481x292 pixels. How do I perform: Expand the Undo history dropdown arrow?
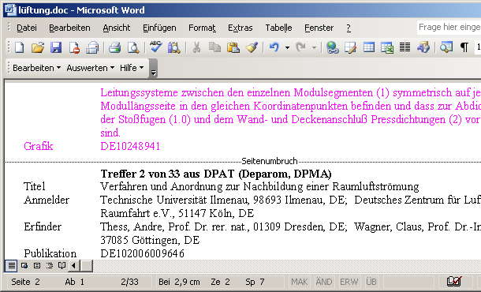(288, 47)
